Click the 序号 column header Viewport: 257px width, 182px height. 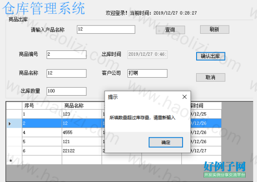42,106
